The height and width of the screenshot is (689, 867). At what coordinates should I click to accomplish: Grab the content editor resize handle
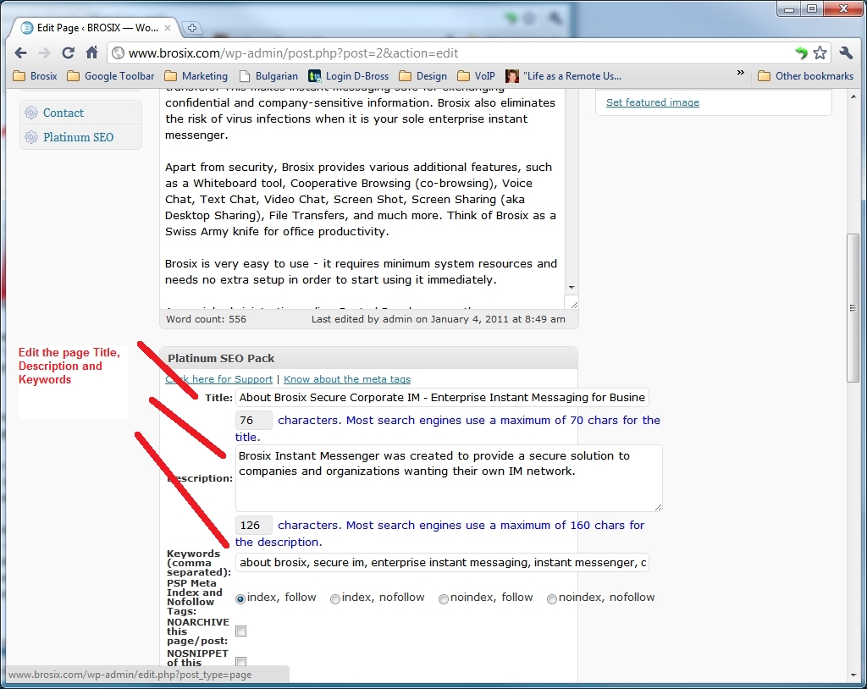[574, 304]
